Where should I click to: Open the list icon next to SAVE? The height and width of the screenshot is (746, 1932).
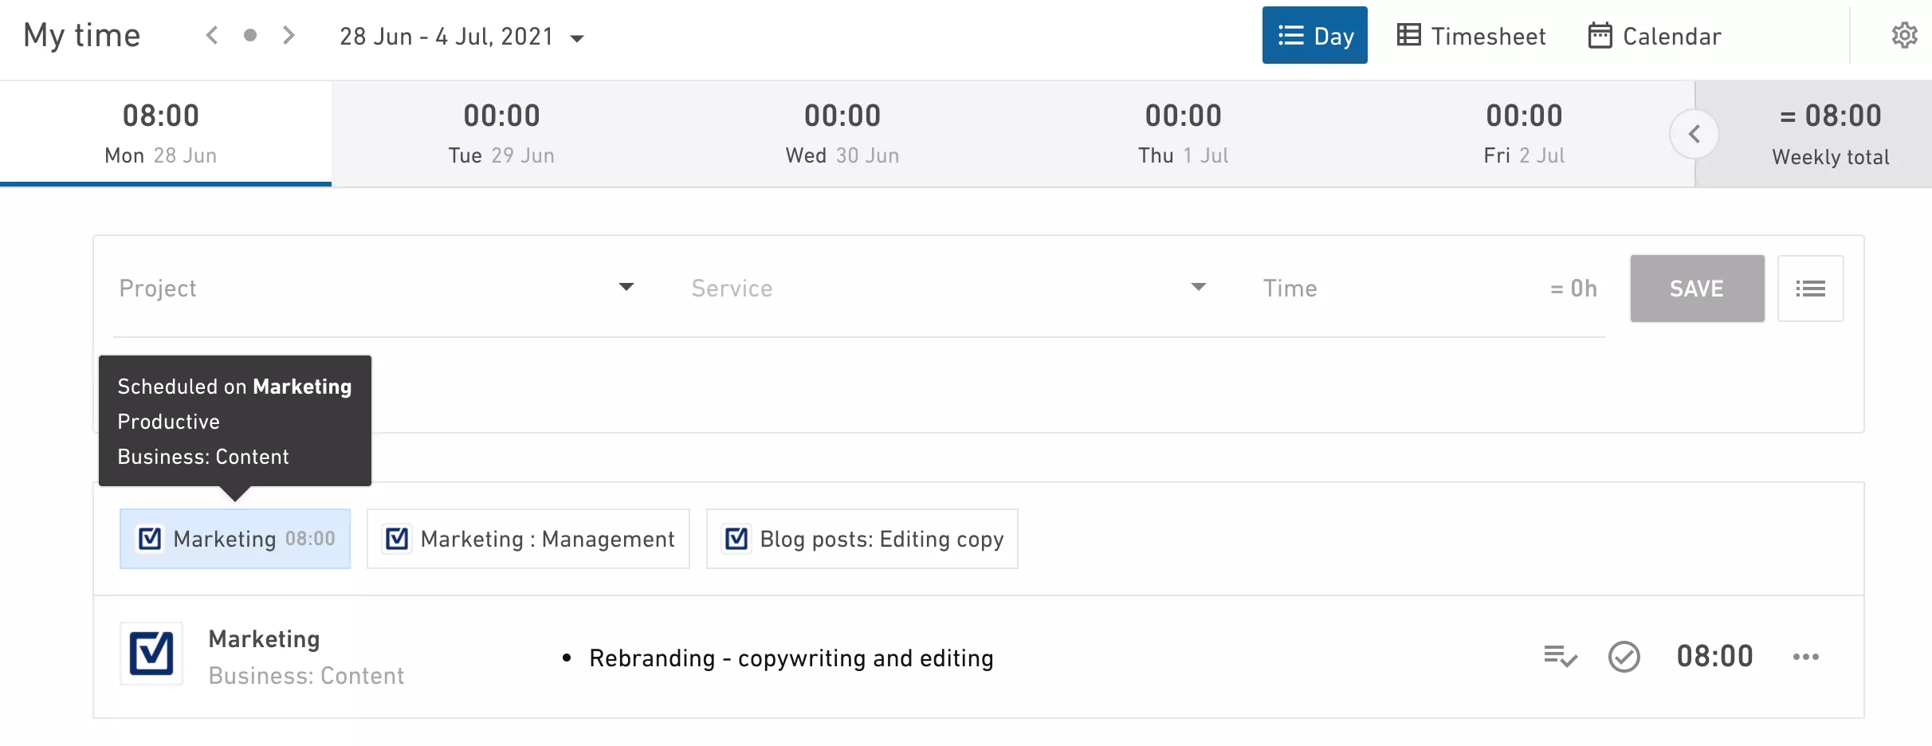point(1810,289)
